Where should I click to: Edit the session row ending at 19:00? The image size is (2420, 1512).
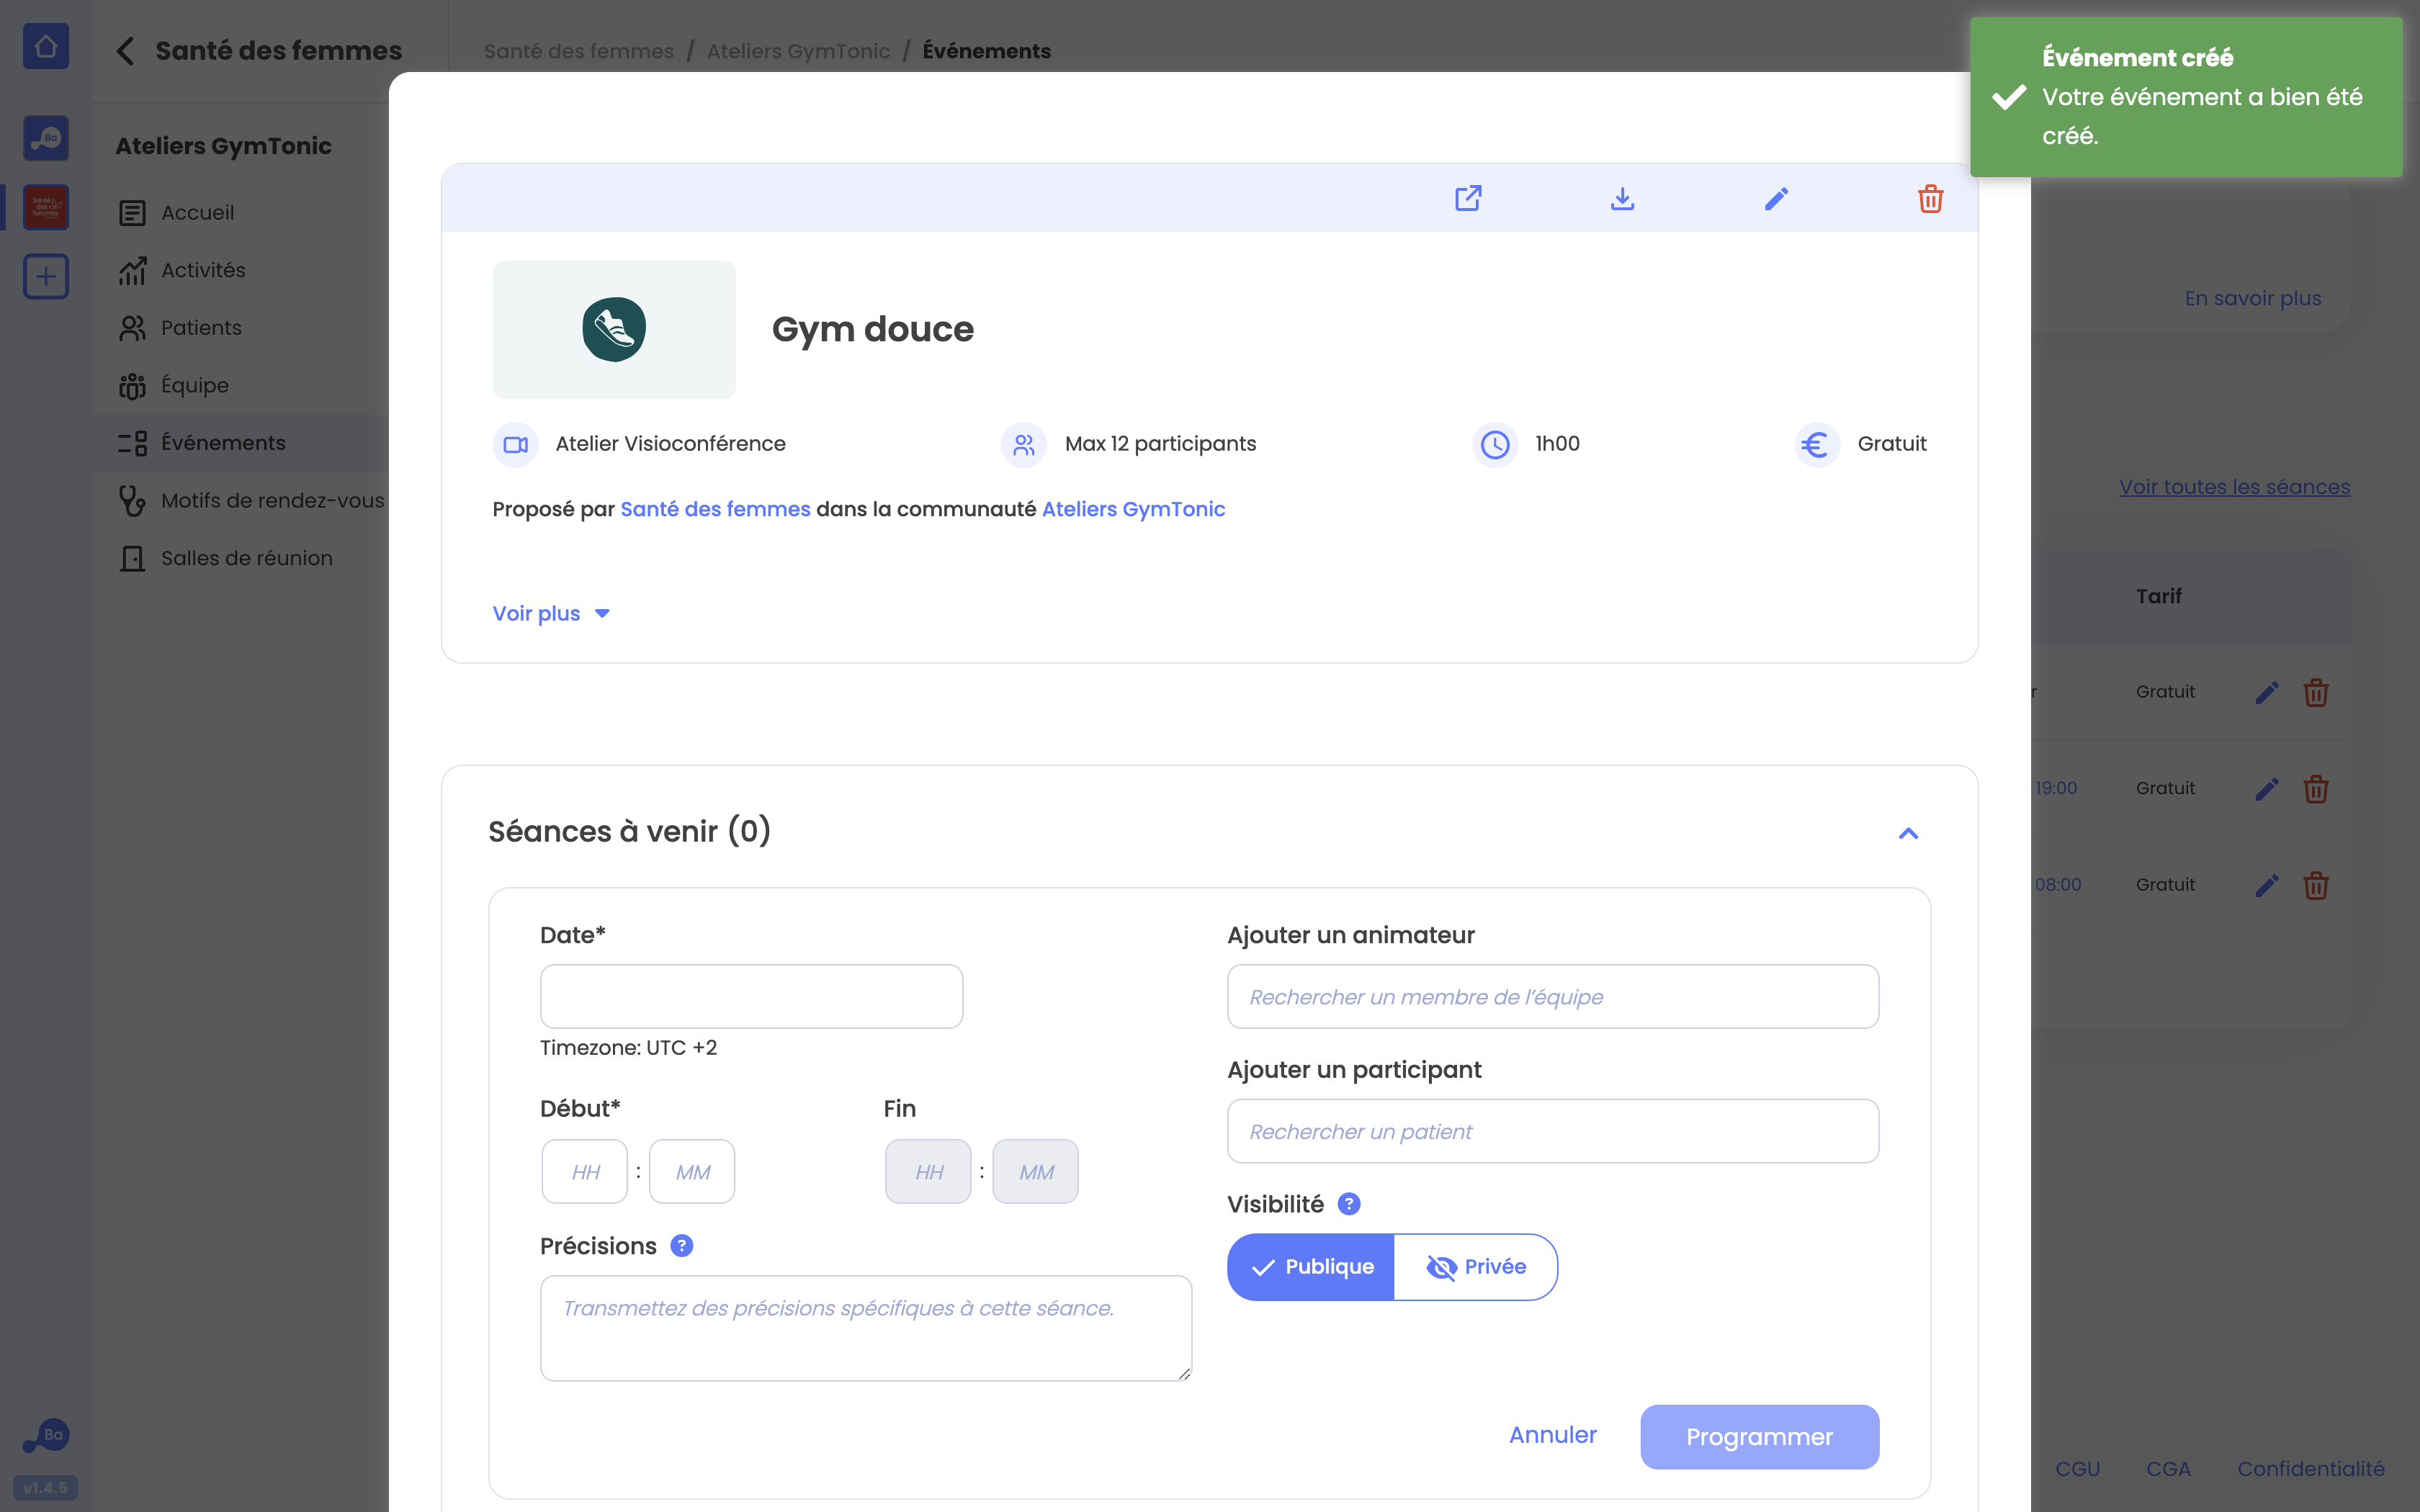coord(2267,789)
